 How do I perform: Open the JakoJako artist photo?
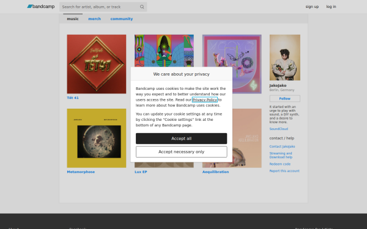tap(285, 57)
